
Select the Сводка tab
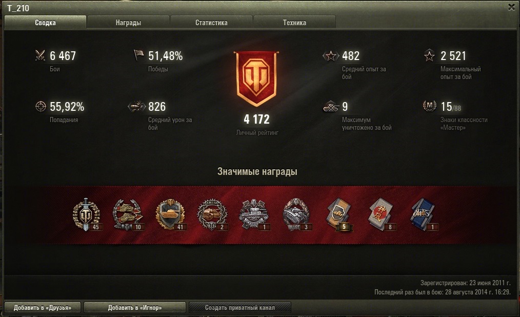[x=45, y=22]
